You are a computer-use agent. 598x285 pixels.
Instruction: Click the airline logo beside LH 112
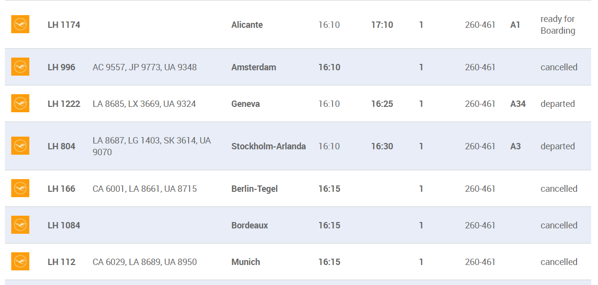20,262
